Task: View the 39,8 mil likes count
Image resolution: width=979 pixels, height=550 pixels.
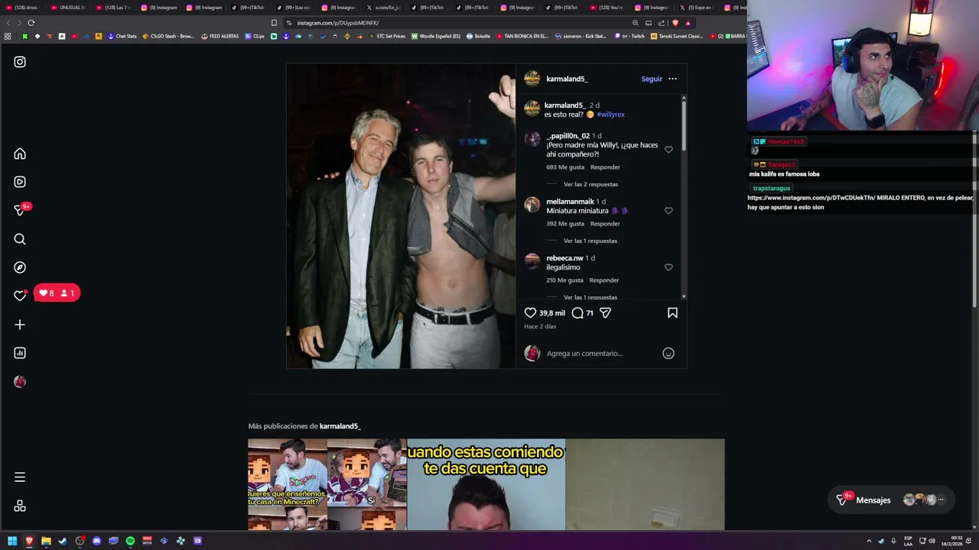Action: click(552, 313)
